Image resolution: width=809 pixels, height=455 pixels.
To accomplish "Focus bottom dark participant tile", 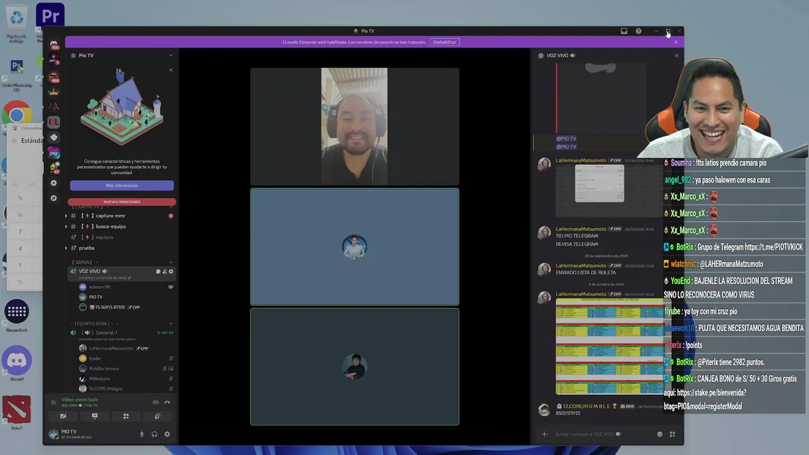I will pyautogui.click(x=355, y=367).
